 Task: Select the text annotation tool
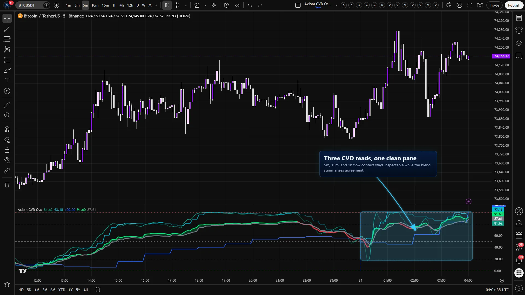point(7,81)
